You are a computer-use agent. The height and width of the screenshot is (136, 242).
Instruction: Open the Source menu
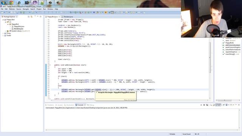(19, 9)
